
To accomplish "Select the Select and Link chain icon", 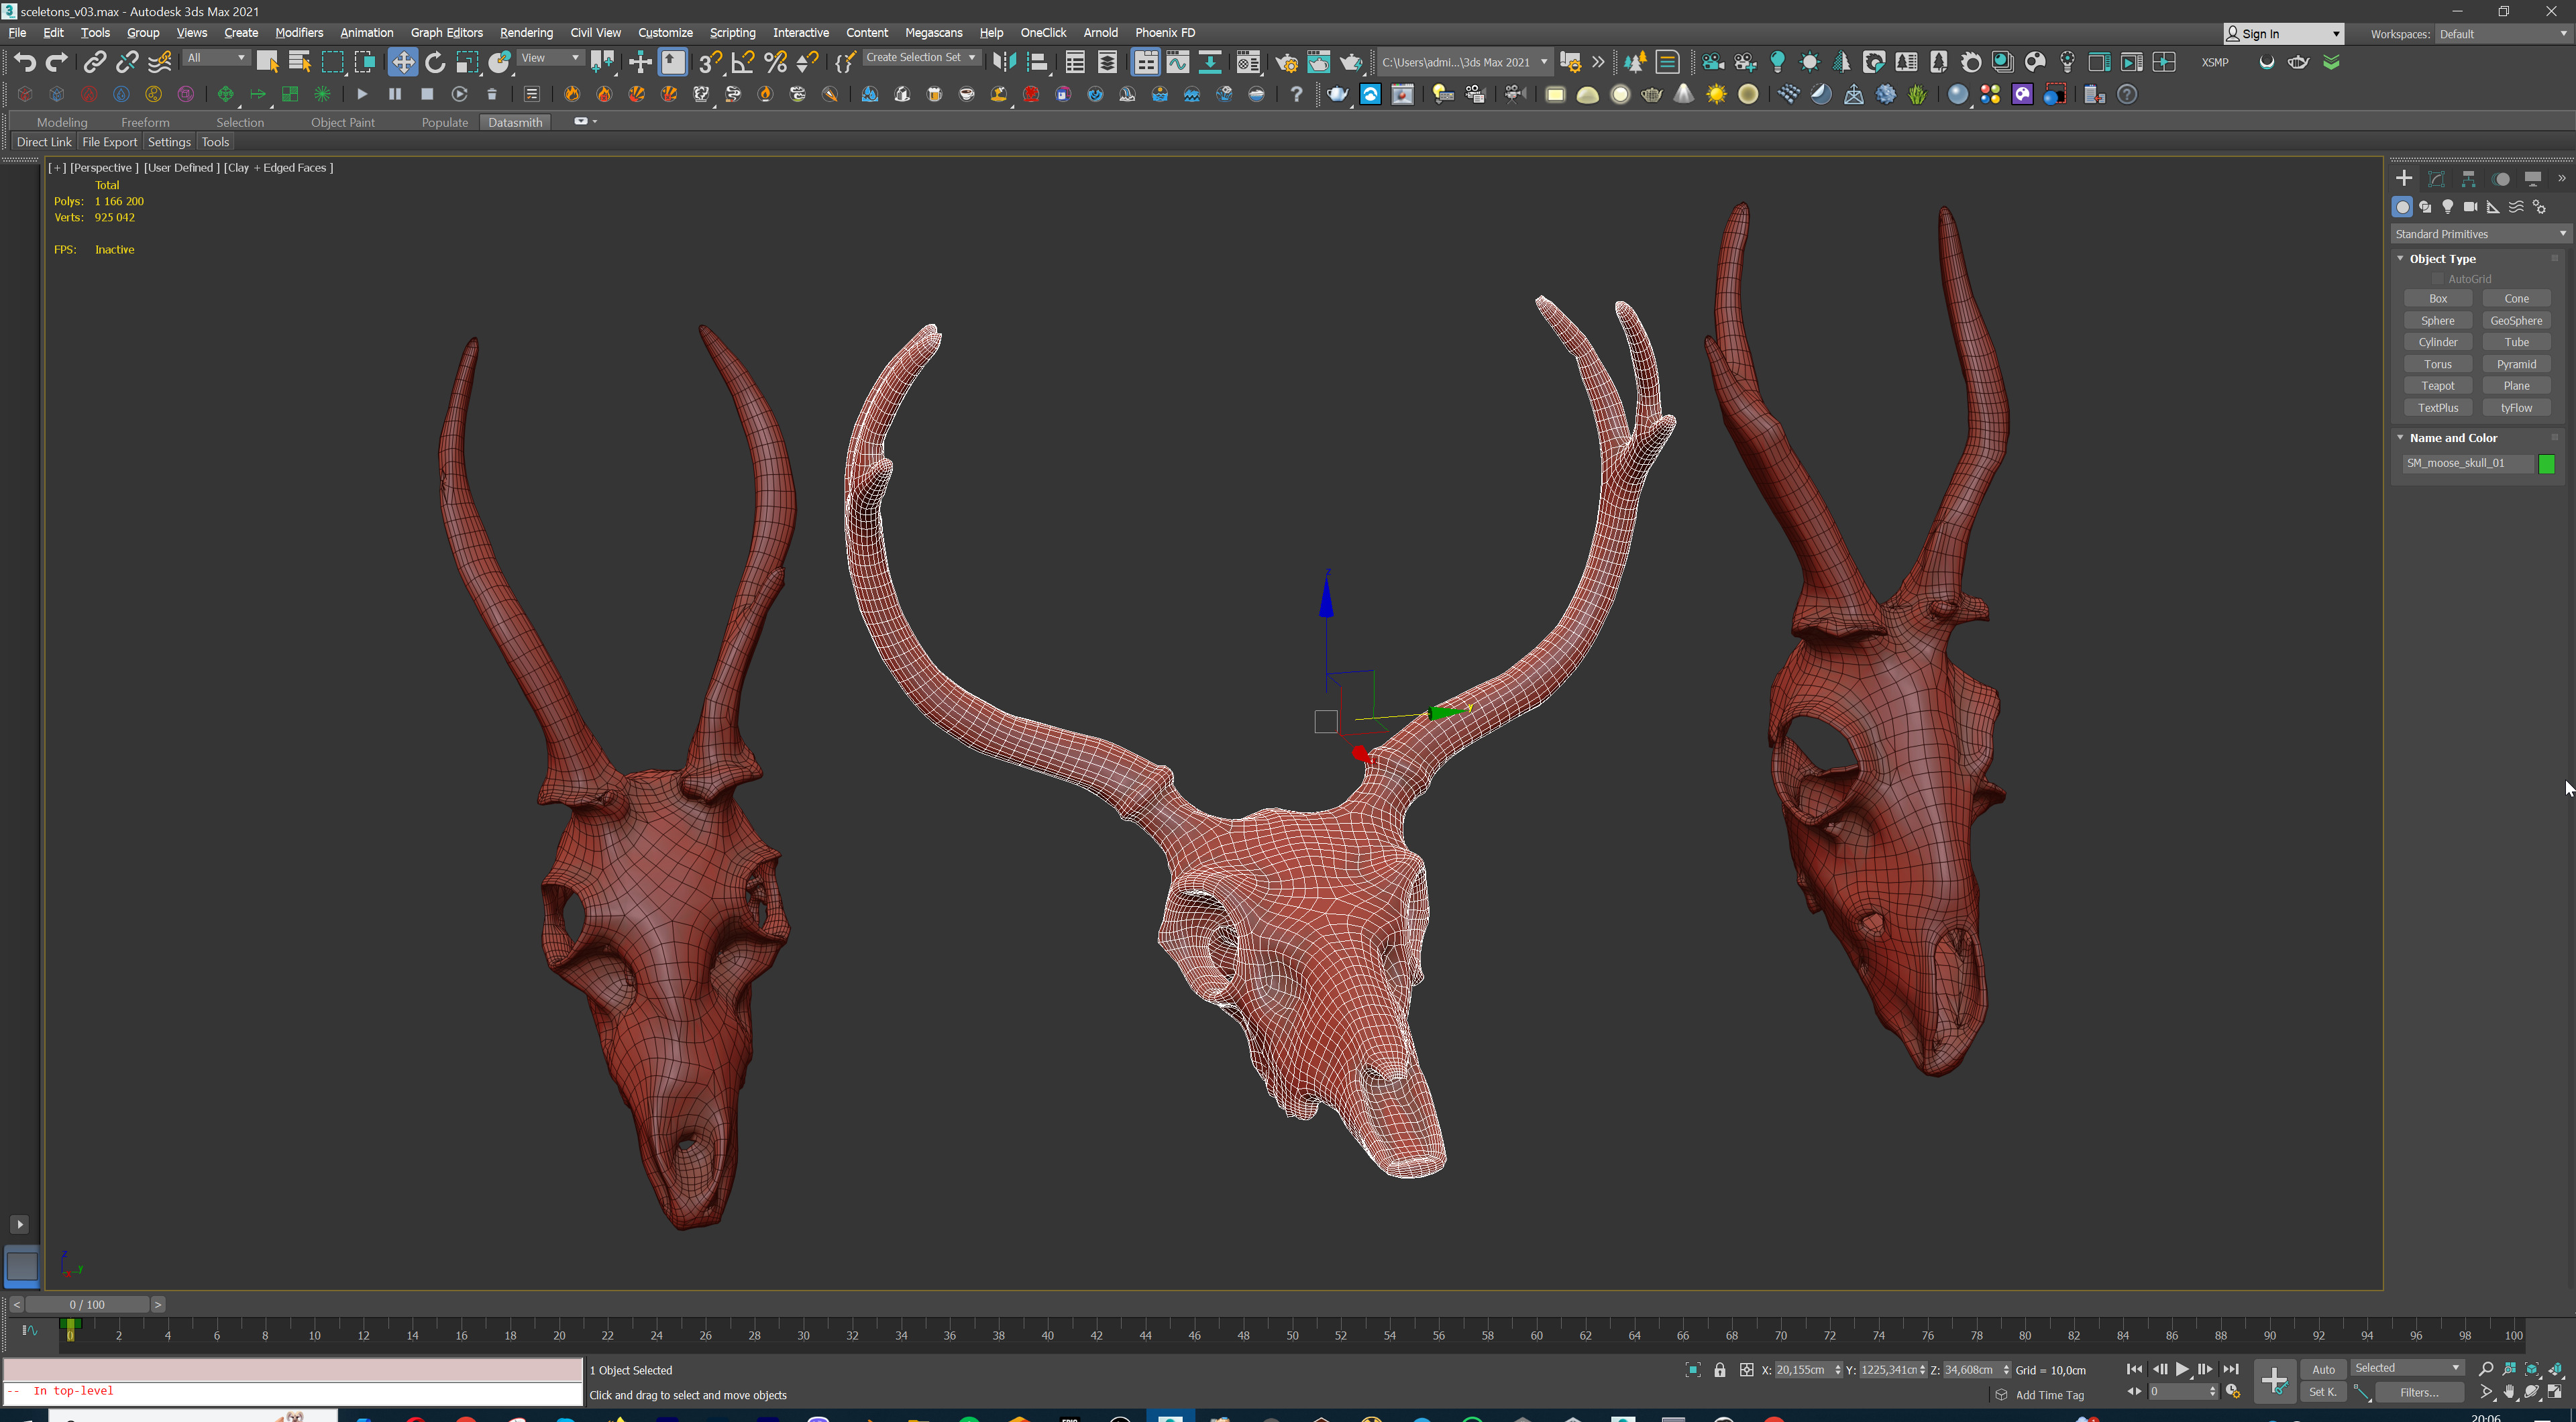I will 94,62.
